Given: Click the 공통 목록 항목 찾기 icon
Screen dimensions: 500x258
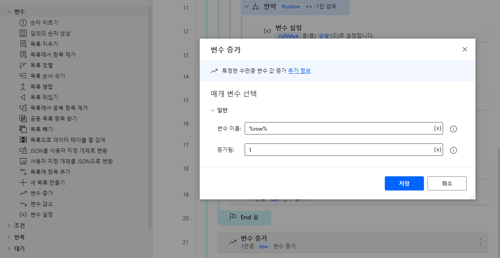Looking at the screenshot, I should coord(23,119).
